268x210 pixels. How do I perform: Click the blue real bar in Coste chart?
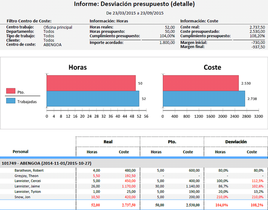click(204, 99)
